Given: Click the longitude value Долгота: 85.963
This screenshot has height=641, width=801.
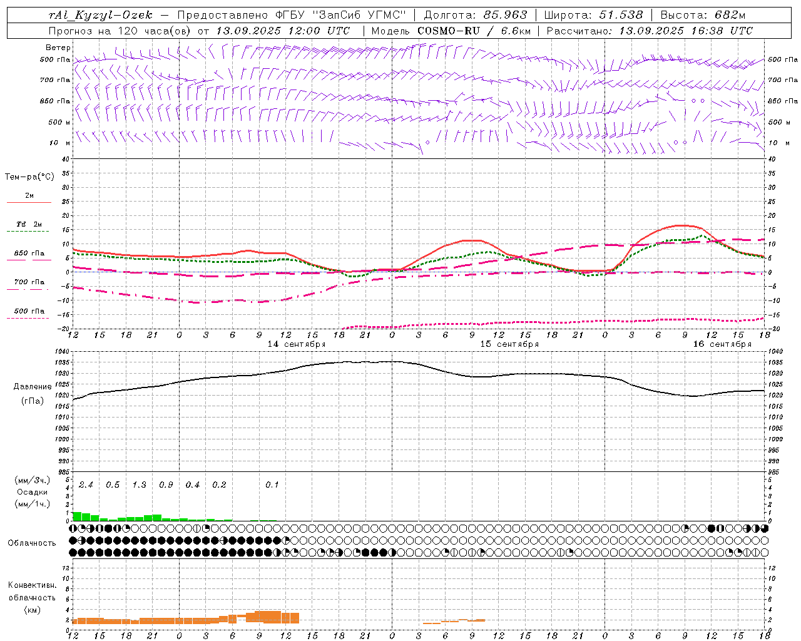Looking at the screenshot, I should (476, 15).
